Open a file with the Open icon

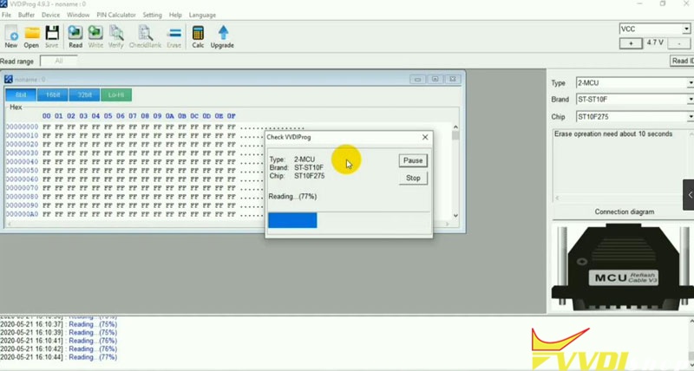(31, 37)
